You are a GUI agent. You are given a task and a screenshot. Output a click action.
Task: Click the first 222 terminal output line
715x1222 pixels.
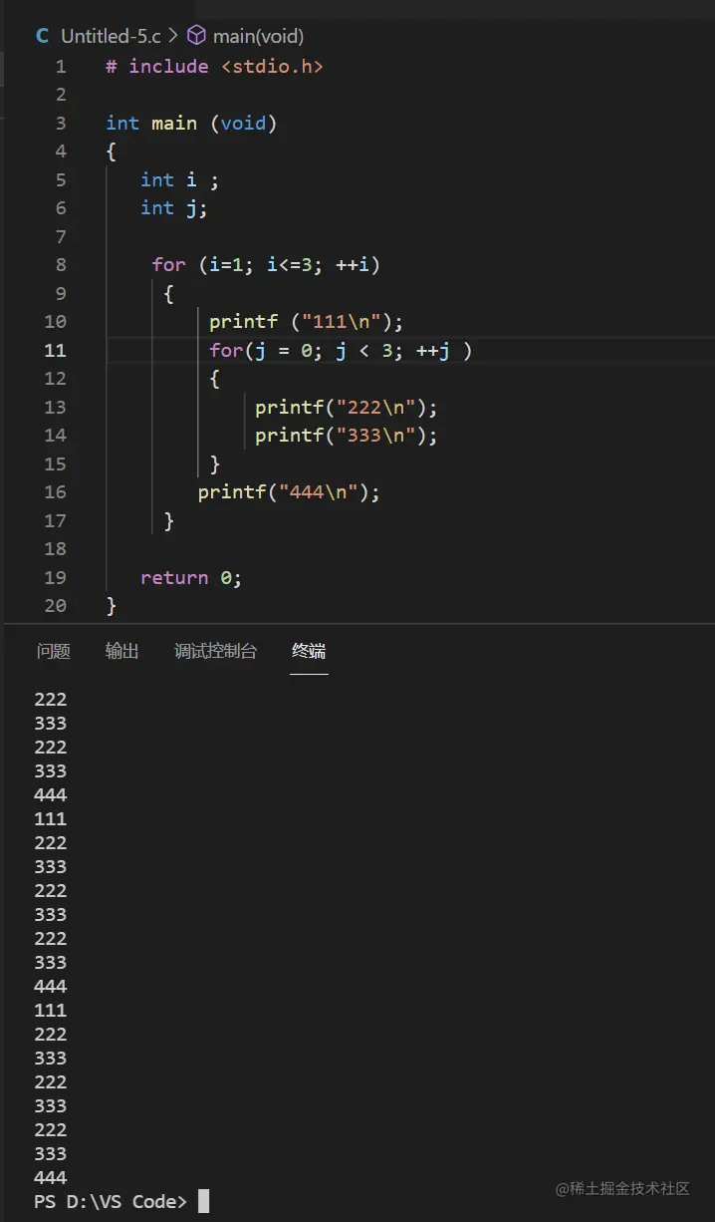point(50,699)
